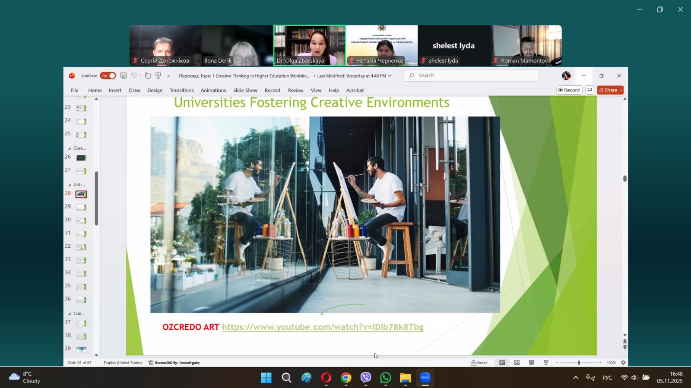Viewport: 691px width, 388px height.
Task: Click the Undo arrow icon
Action: point(134,76)
